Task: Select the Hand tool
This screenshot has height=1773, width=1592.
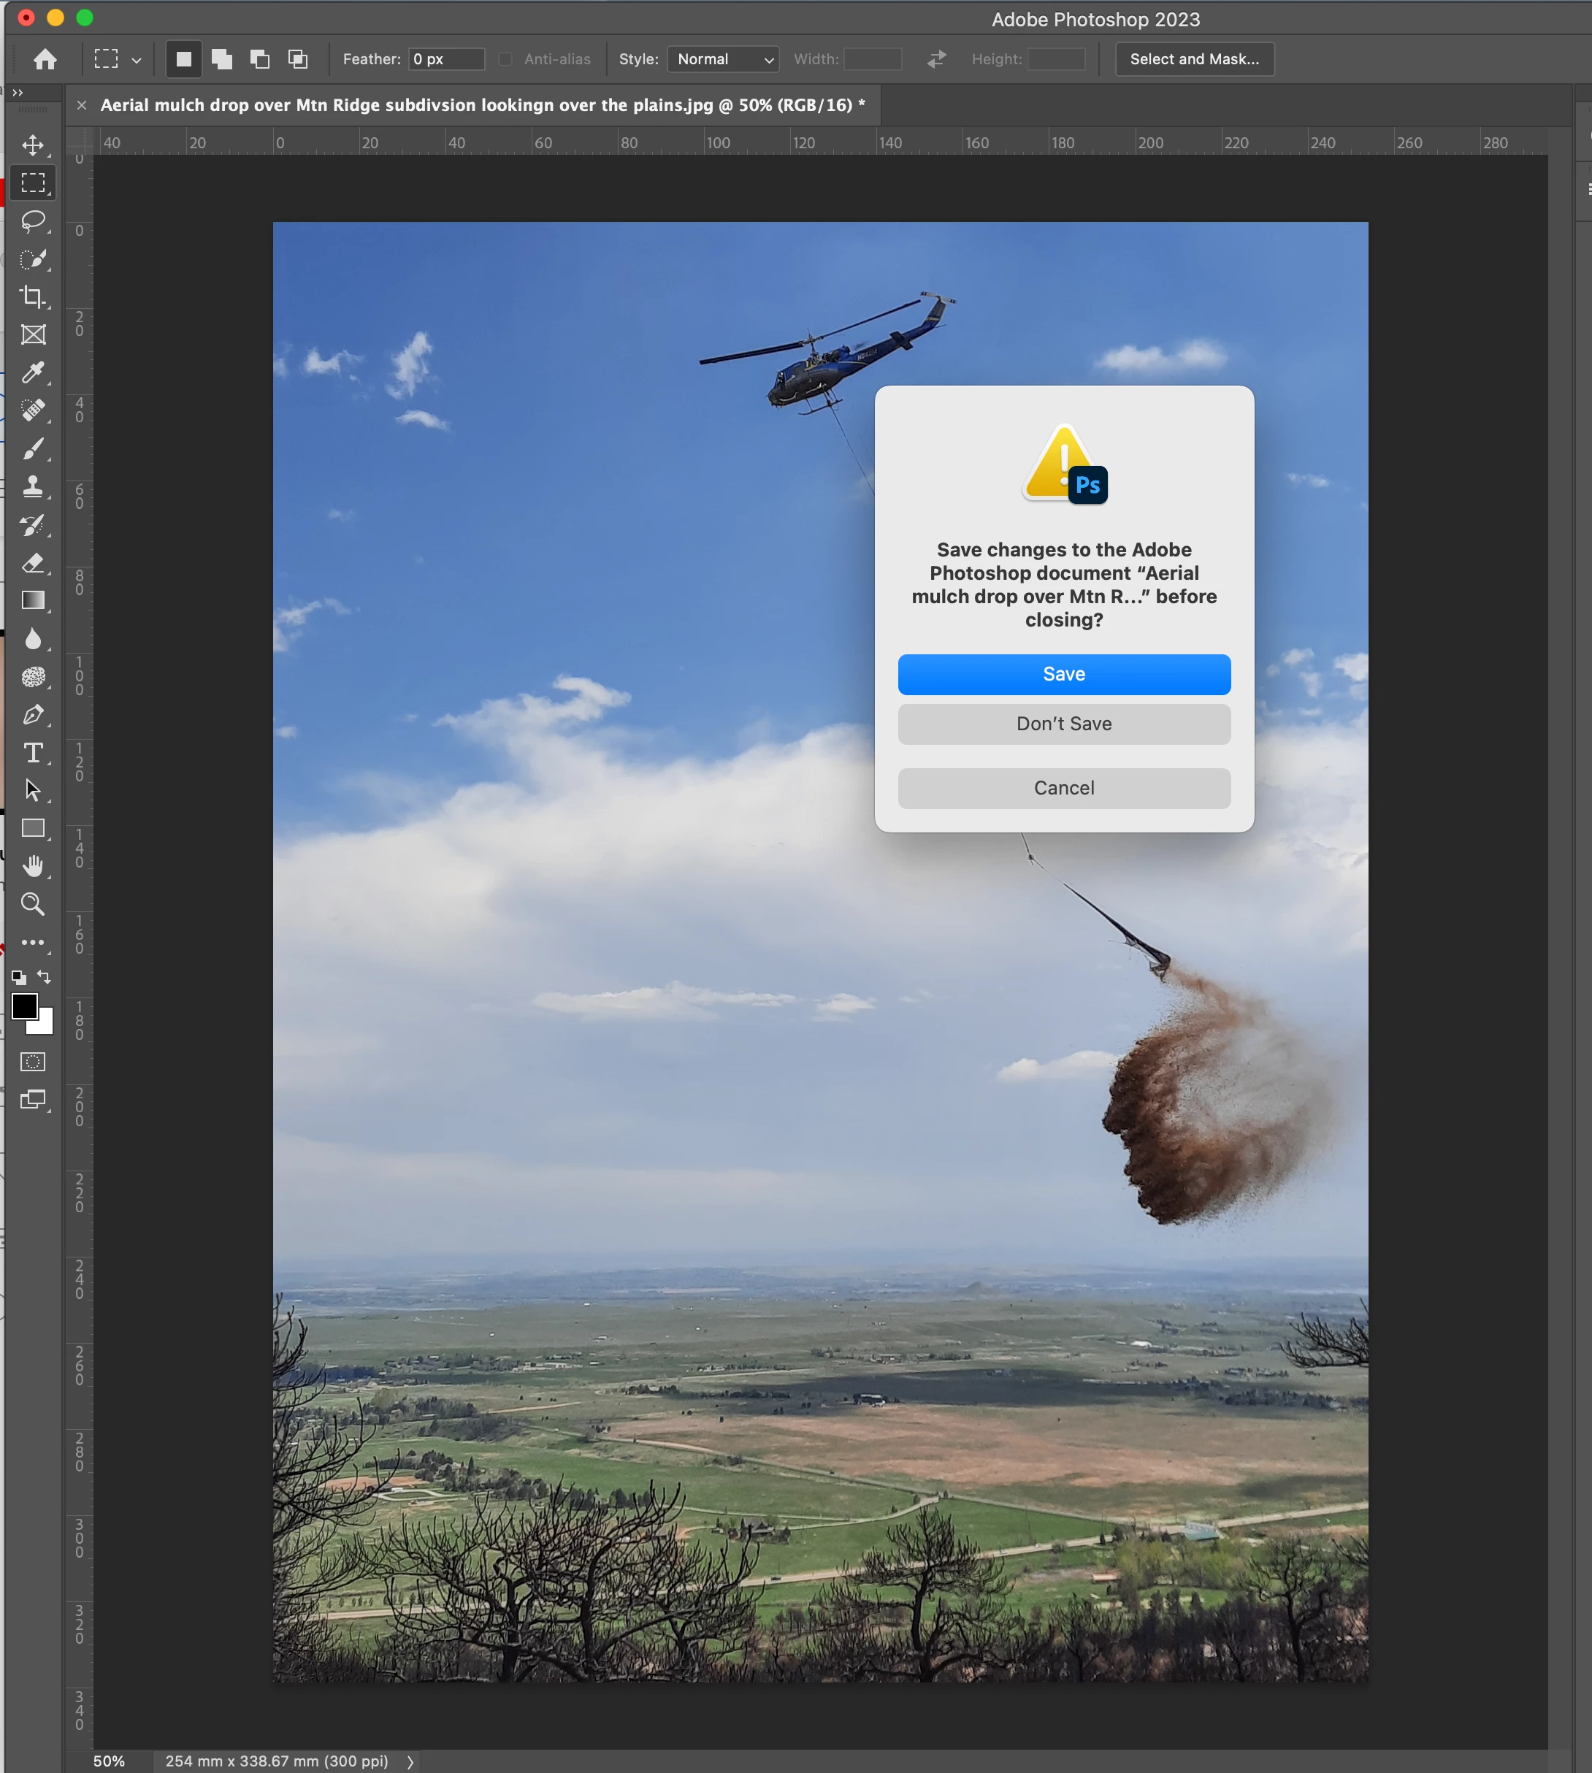Action: coord(34,866)
